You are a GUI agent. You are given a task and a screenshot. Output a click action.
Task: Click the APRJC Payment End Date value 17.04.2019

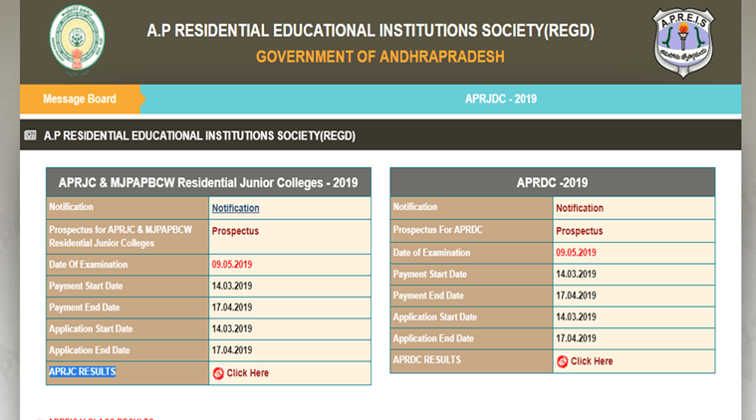click(232, 308)
